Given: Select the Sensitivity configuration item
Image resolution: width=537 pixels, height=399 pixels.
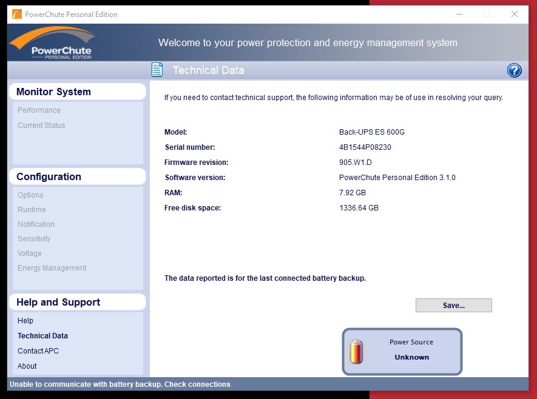Looking at the screenshot, I should [34, 239].
